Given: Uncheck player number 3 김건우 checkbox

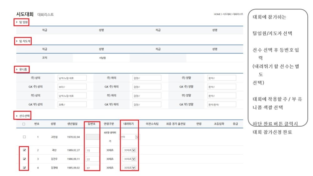Looking at the screenshot, I should [24, 159].
